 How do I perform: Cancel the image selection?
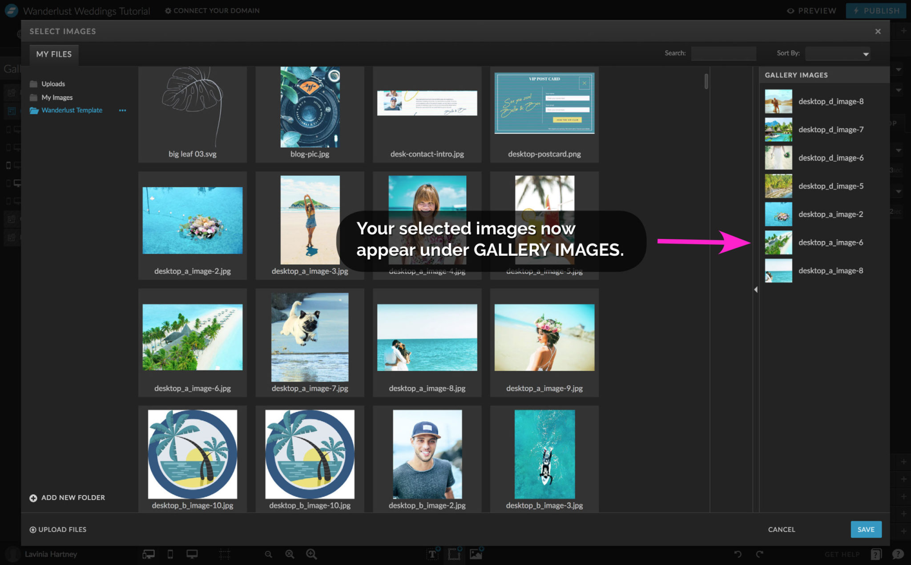pyautogui.click(x=781, y=529)
